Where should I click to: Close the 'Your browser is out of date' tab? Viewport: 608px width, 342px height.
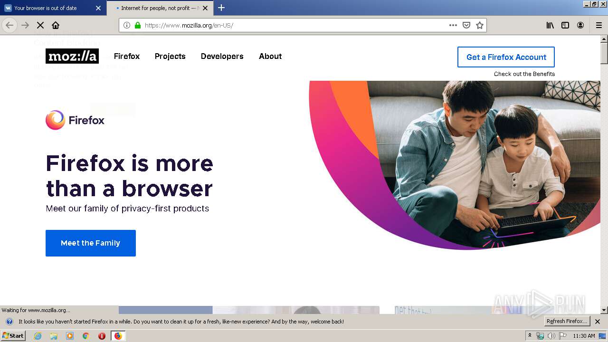98,8
